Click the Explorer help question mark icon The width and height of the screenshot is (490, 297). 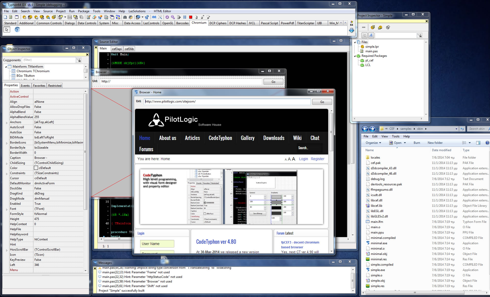[487, 143]
